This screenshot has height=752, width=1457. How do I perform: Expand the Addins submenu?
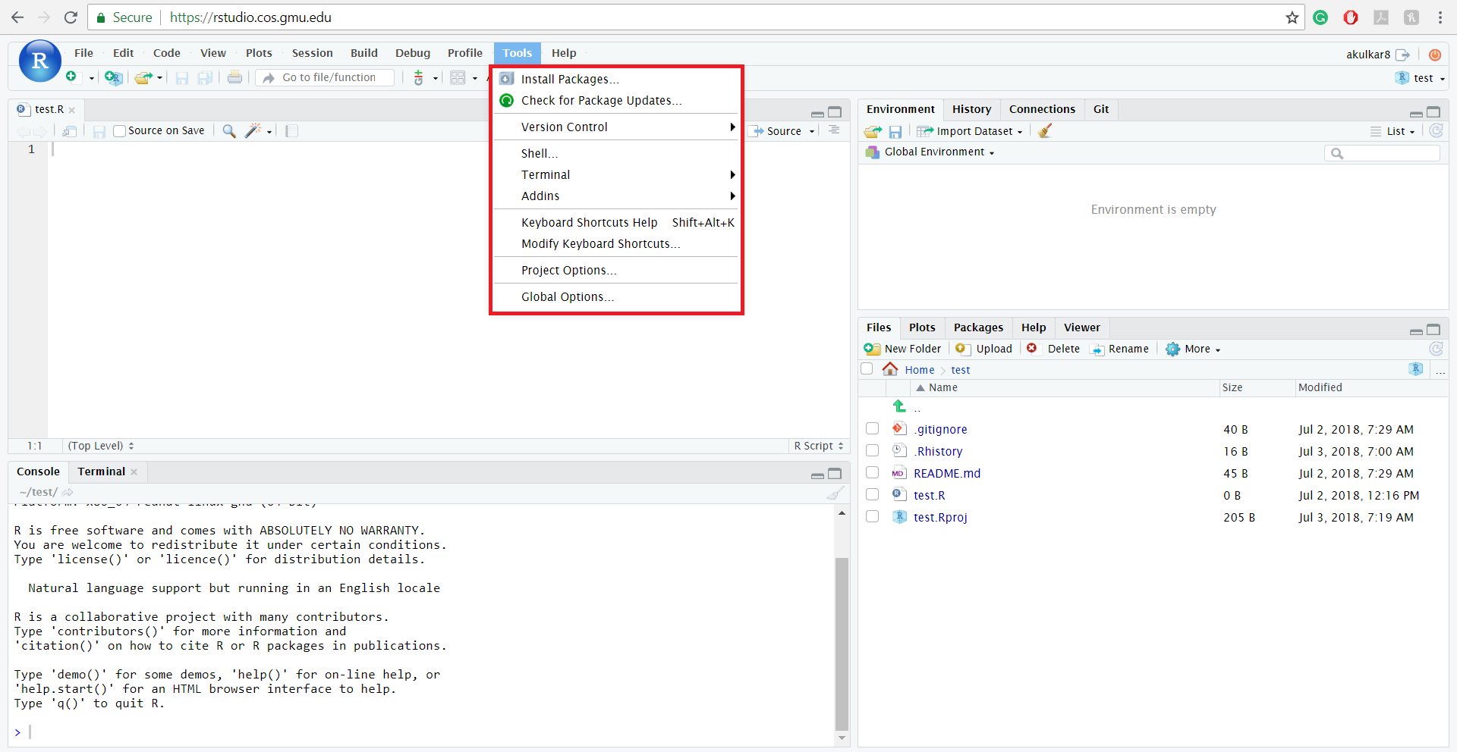tap(616, 196)
